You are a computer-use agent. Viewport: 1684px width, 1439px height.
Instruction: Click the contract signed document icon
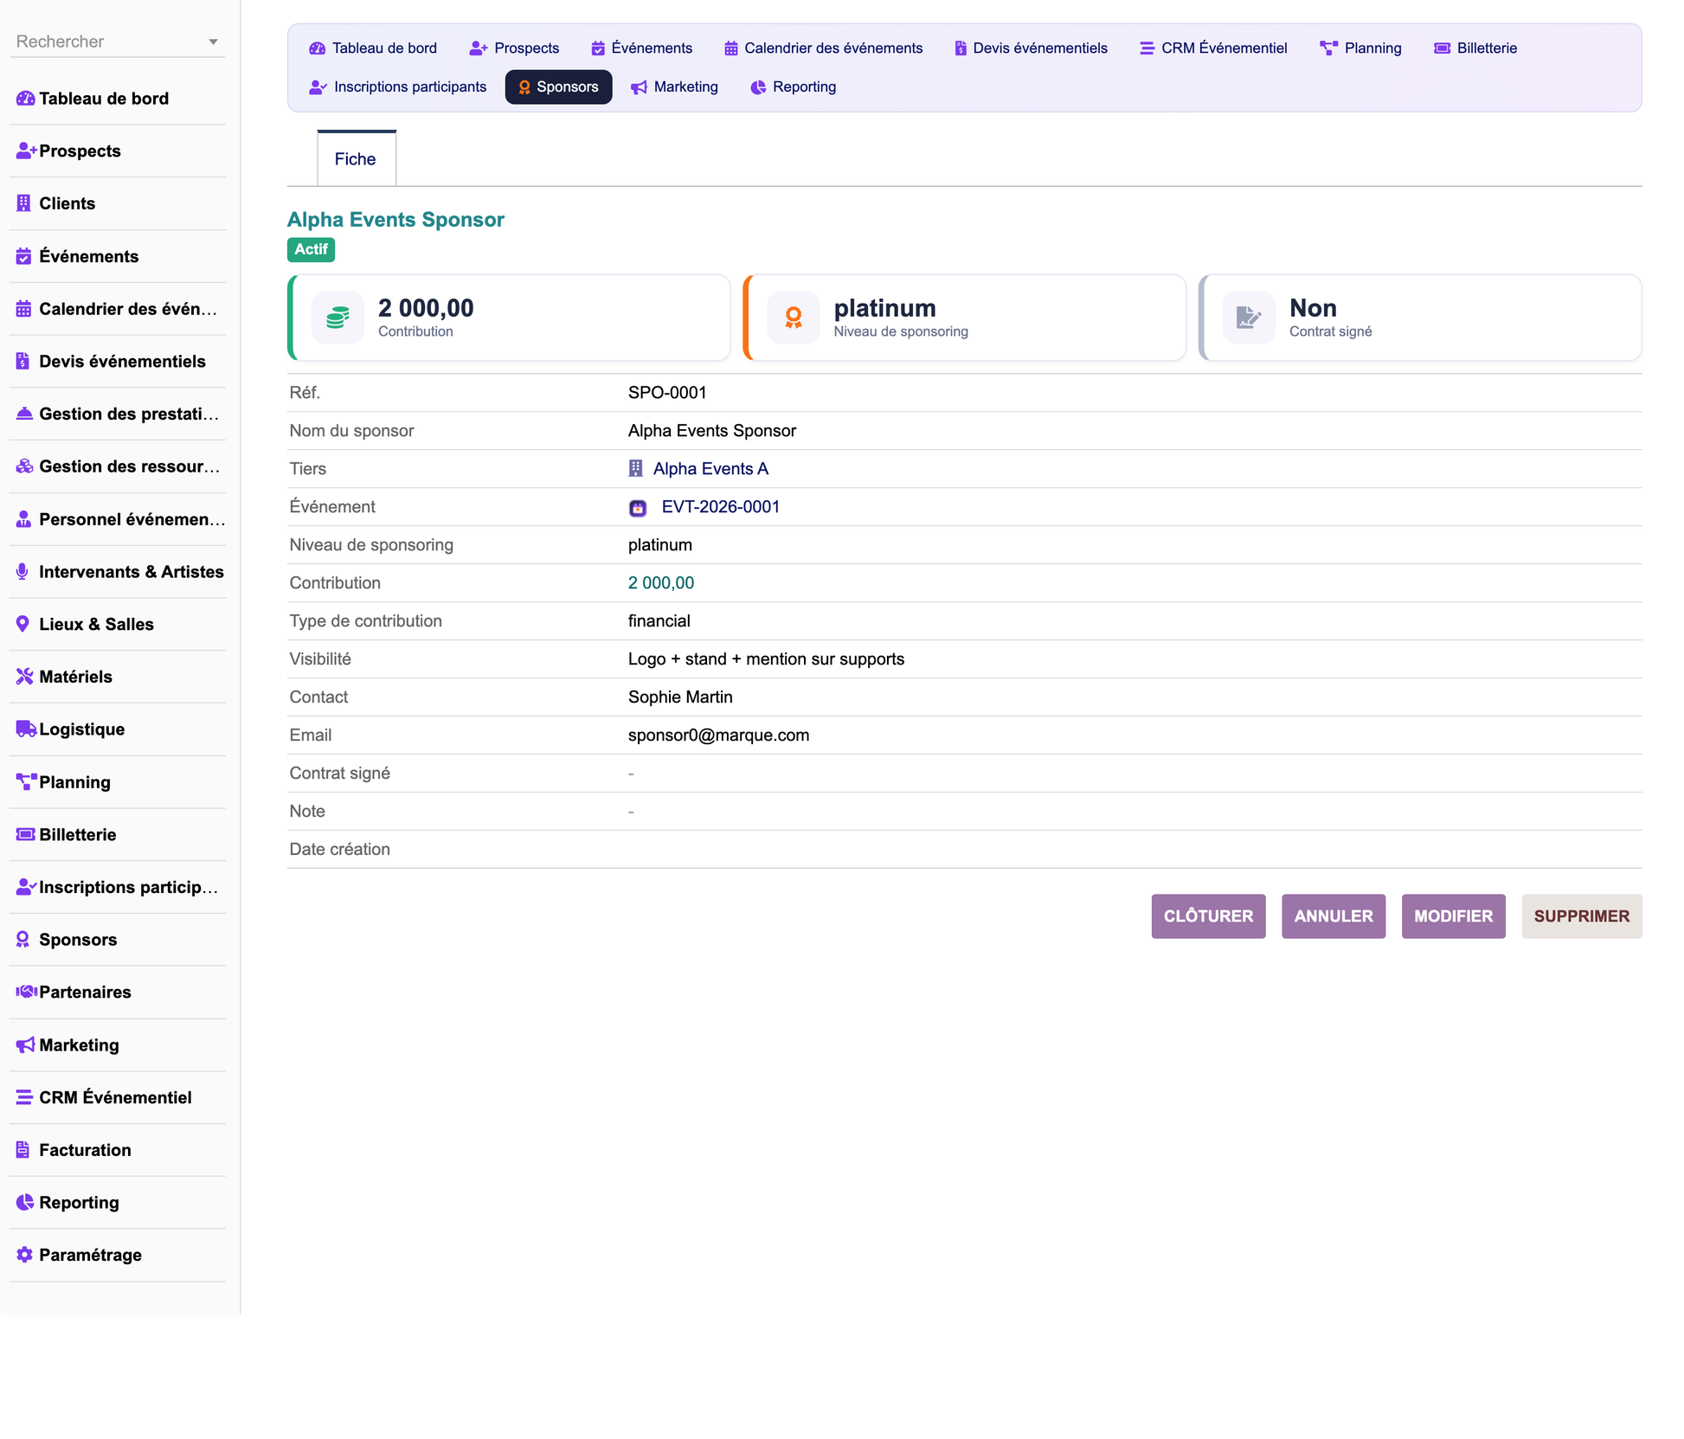point(1248,318)
